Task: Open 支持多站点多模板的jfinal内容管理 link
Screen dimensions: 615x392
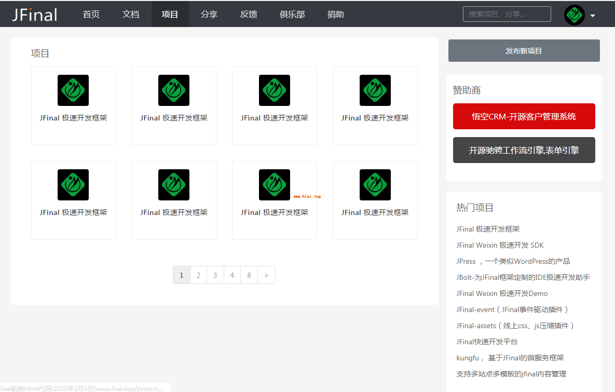Action: pos(511,373)
